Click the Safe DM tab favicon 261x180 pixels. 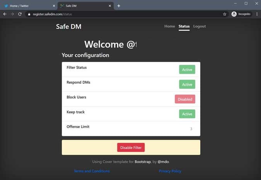click(x=62, y=6)
